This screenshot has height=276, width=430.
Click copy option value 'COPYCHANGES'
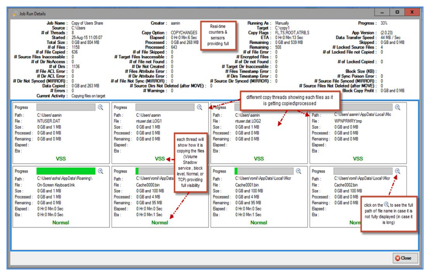[x=184, y=33]
